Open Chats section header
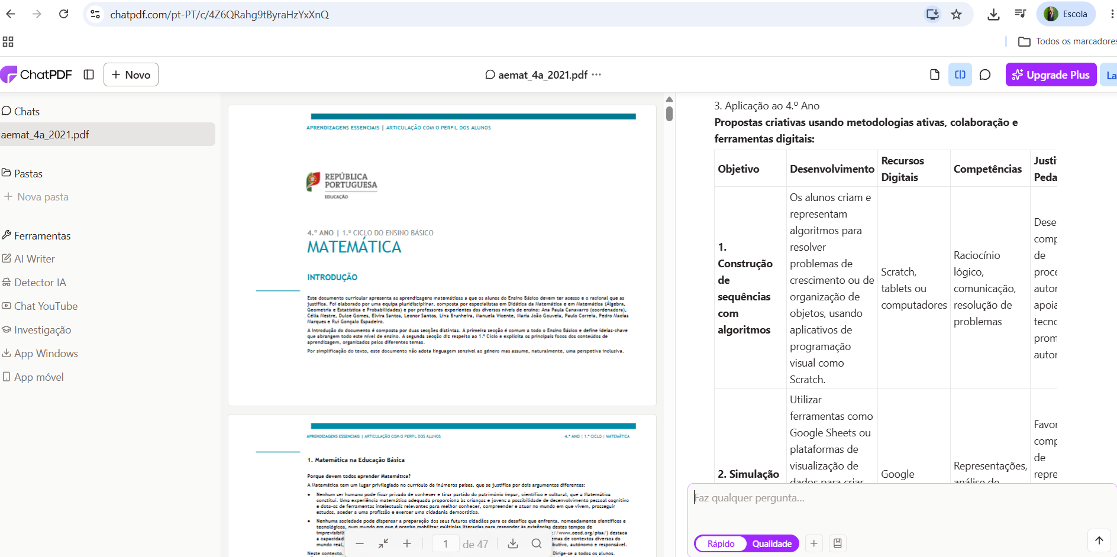 coord(21,111)
